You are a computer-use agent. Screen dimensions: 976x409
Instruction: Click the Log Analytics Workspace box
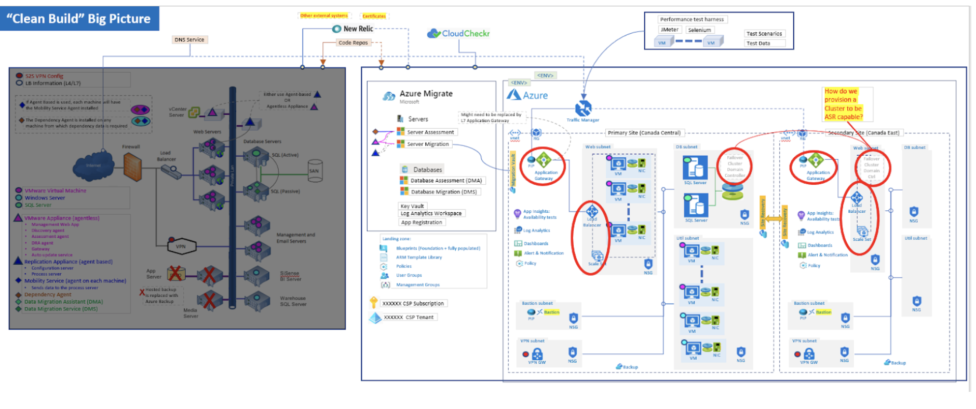(431, 213)
